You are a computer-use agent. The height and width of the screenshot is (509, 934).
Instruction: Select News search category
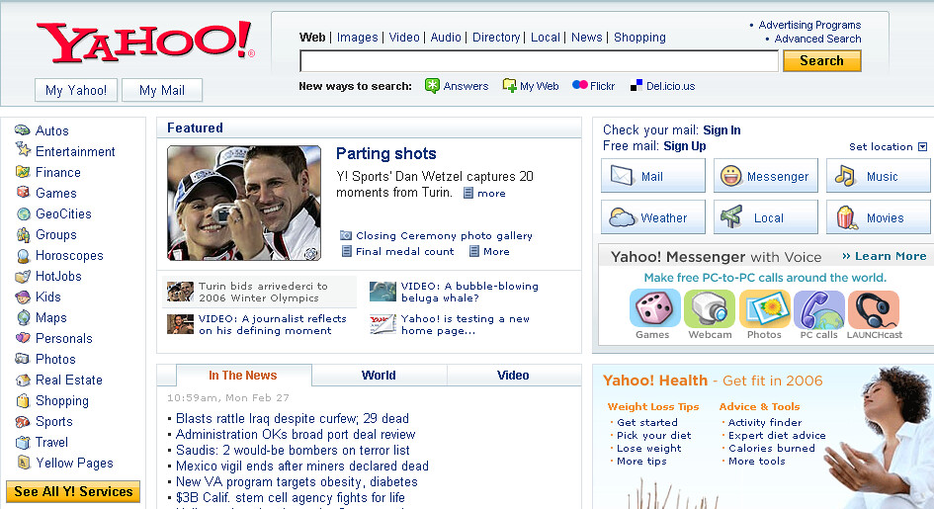tap(587, 37)
